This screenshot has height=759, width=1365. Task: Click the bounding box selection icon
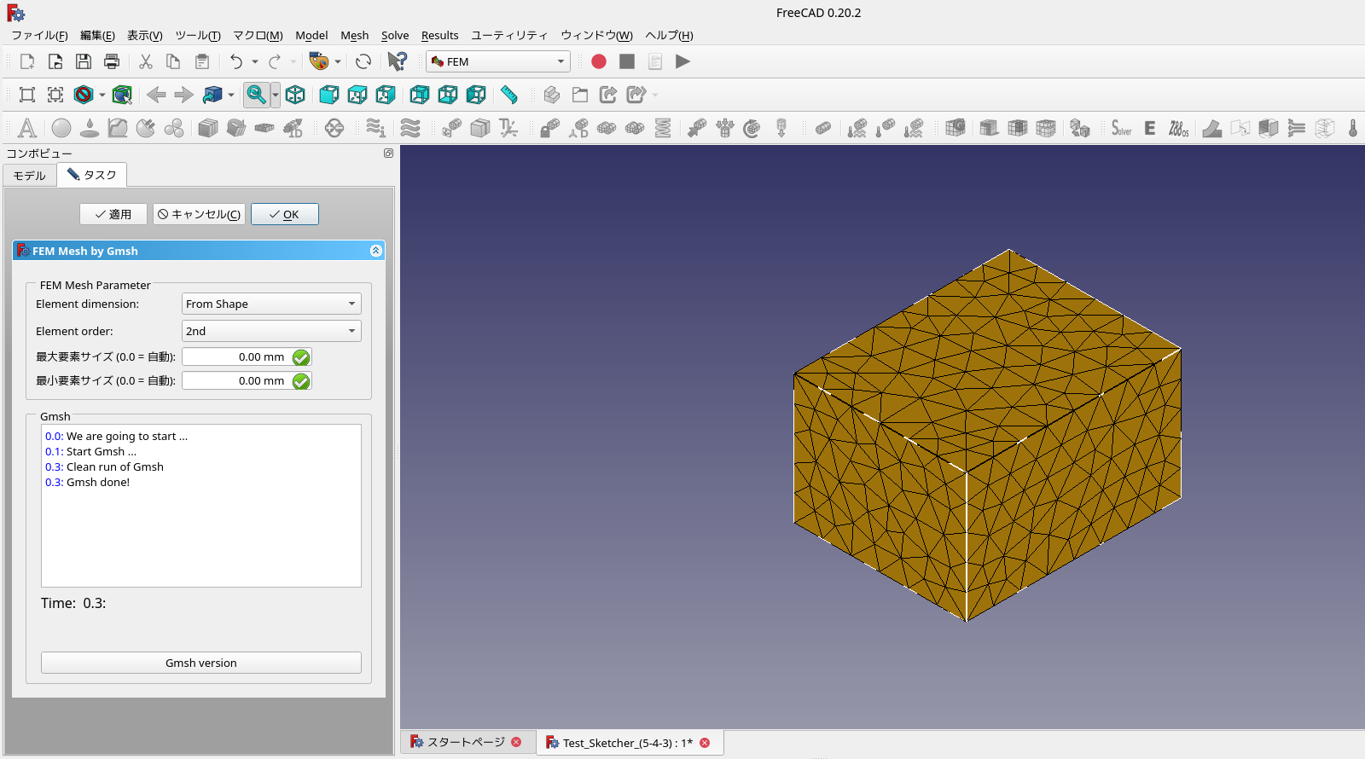pos(122,95)
